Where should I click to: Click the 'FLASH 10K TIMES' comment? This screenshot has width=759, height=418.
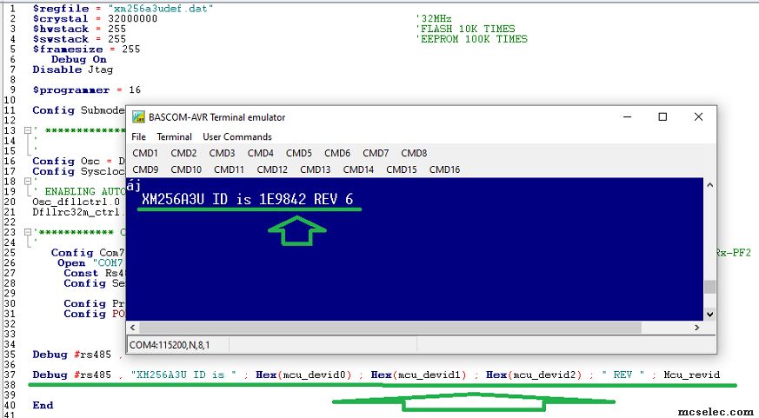465,29
